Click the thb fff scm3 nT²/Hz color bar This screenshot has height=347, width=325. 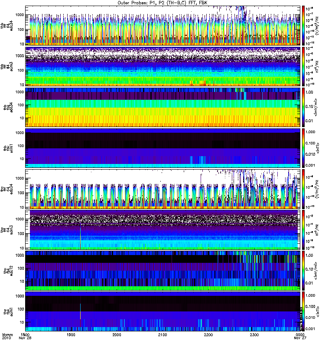pyautogui.click(x=303, y=66)
